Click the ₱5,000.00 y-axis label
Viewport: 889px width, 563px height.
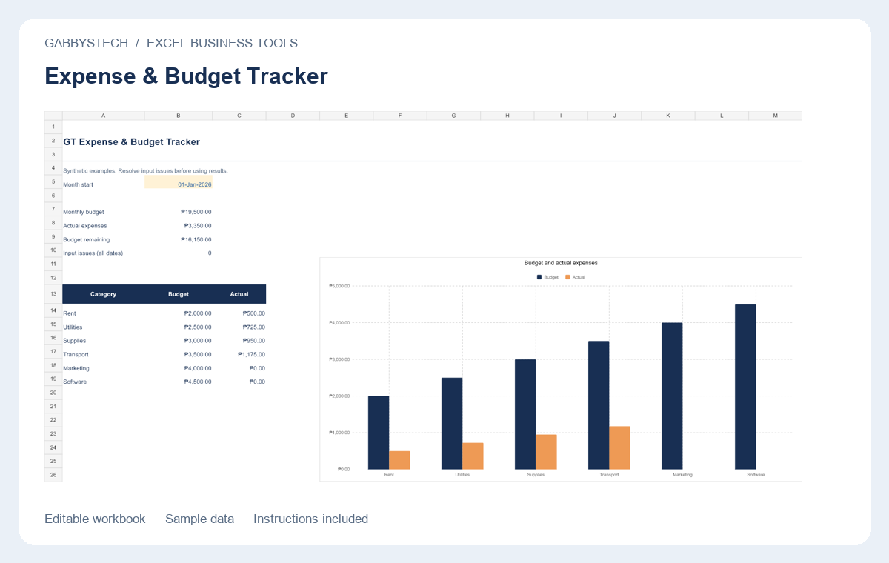(339, 286)
